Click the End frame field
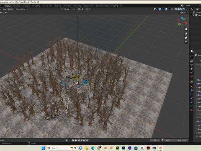 (x=182, y=140)
